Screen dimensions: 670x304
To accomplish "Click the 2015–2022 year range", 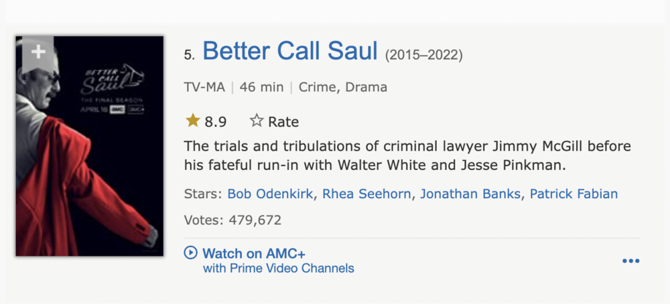I will click(424, 56).
